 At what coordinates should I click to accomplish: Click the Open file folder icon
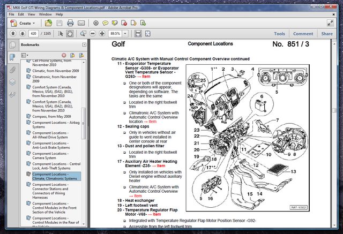[x=48, y=23]
